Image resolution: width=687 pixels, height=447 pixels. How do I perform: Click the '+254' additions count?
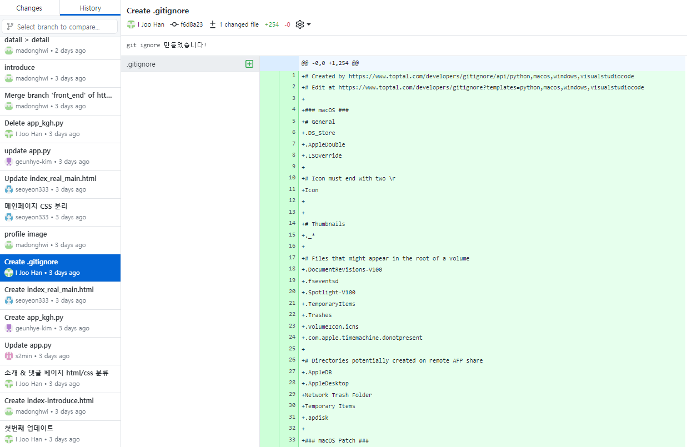click(272, 24)
